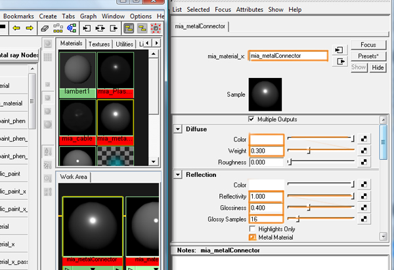Screen dimensions: 394x270
Task: Click the Focus button
Action: (368, 45)
